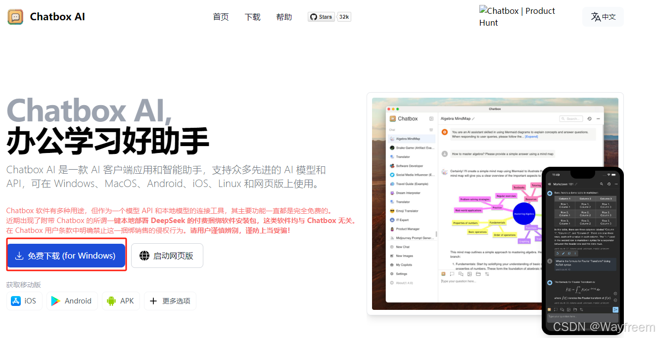
Task: Click the preview's Search box
Action: [571, 119]
